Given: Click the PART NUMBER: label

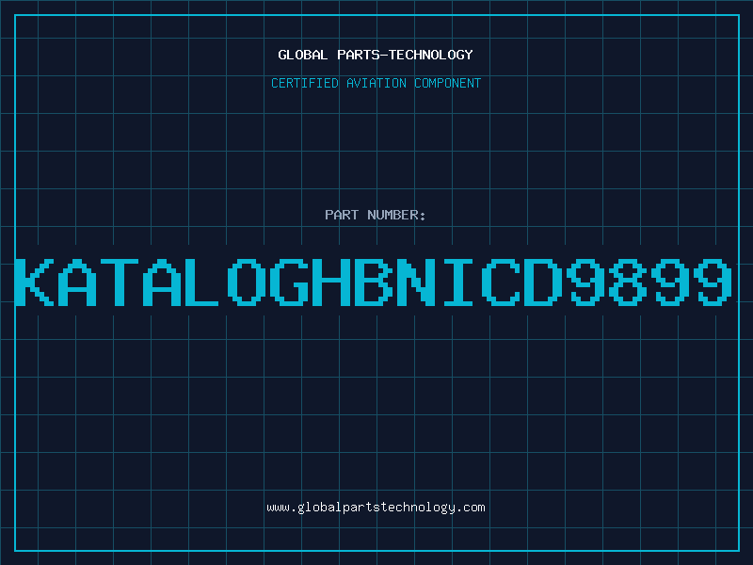Looking at the screenshot, I should click(376, 215).
